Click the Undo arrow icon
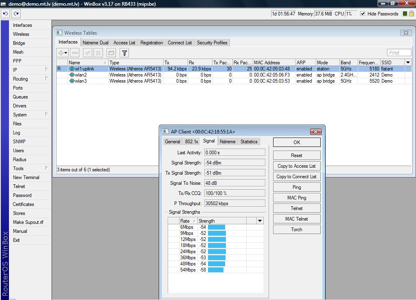The width and height of the screenshot is (416, 300). tap(5, 13)
